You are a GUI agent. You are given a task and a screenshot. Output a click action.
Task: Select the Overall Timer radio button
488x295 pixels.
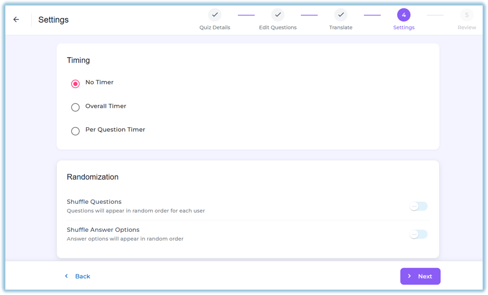(75, 107)
